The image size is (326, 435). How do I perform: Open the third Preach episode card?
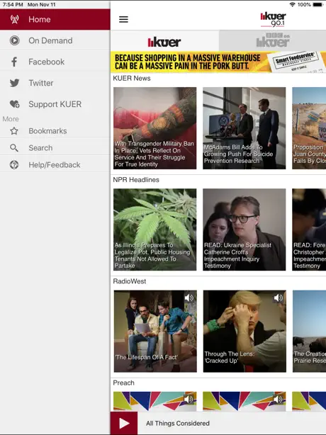click(x=309, y=402)
